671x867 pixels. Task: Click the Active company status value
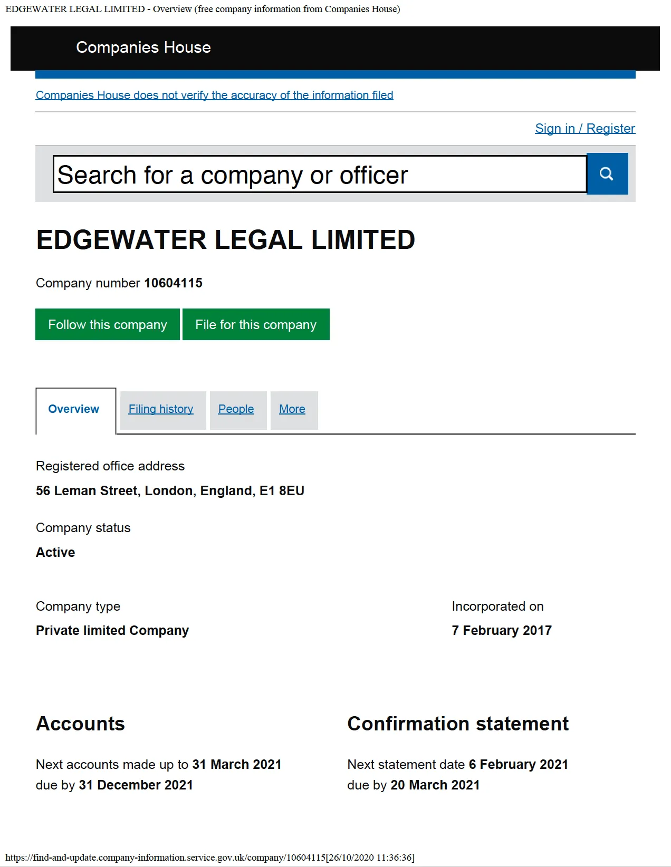(55, 553)
